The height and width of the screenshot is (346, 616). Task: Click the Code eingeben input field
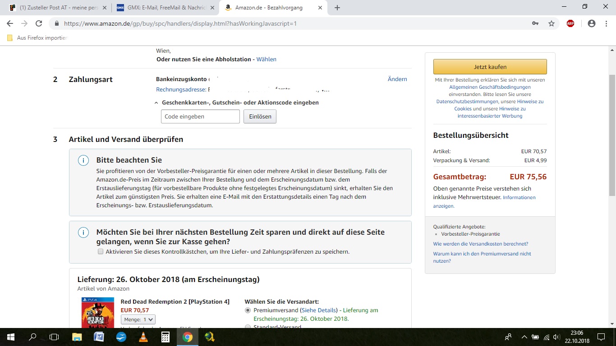(200, 116)
